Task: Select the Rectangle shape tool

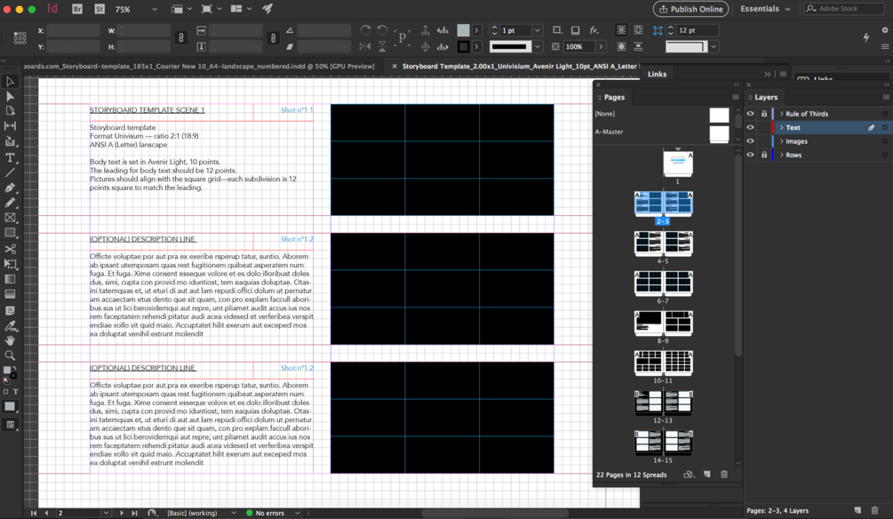Action: (x=10, y=233)
